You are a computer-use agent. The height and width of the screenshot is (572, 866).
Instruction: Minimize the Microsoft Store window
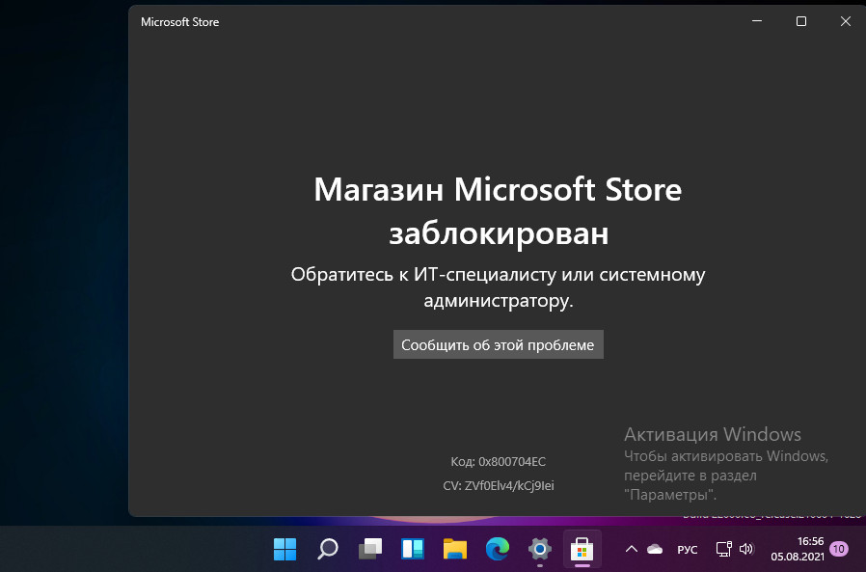click(757, 21)
